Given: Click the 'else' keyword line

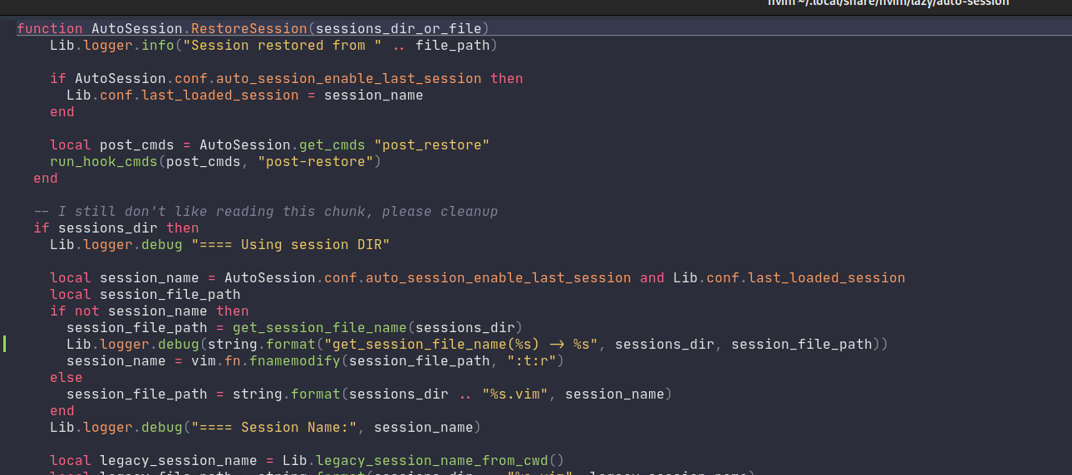Looking at the screenshot, I should point(66,378).
